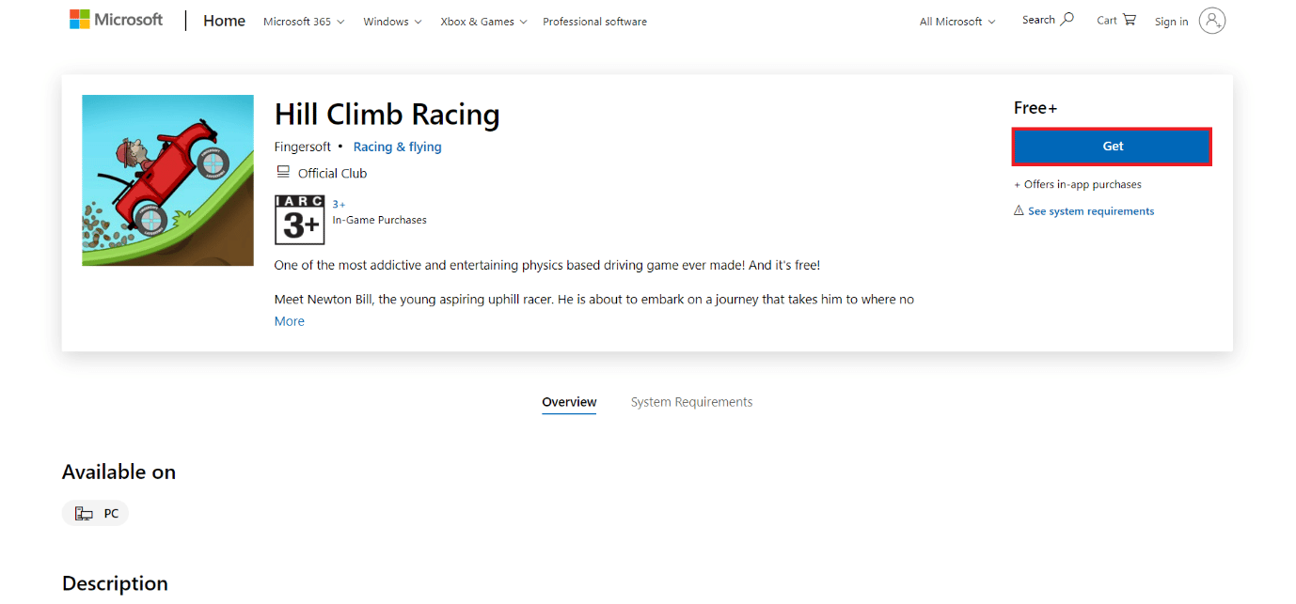Switch to the System Requirements tab

pos(691,402)
